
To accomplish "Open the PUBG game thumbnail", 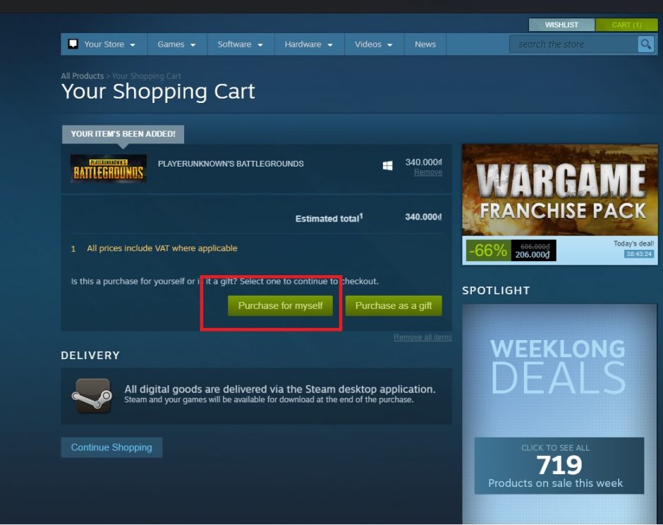I will tap(108, 169).
